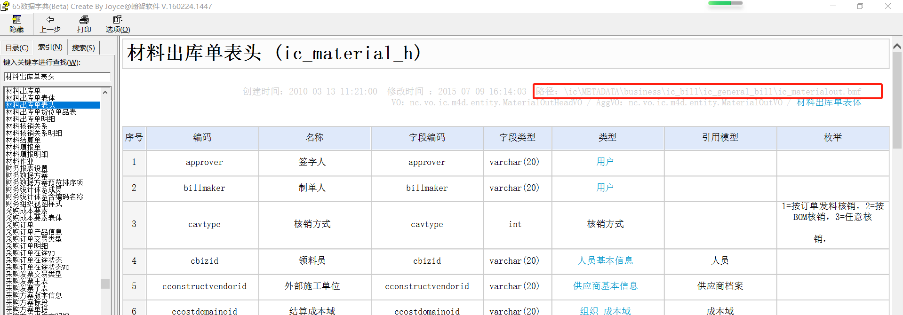Click the keyword search input field
The image size is (903, 315).
pyautogui.click(x=57, y=77)
